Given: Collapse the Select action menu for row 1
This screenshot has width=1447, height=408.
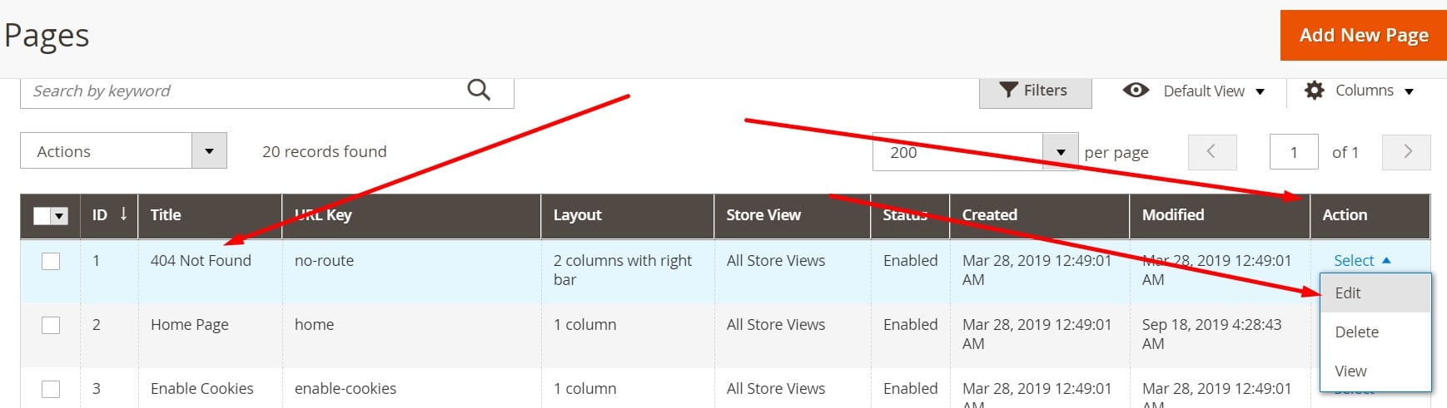Looking at the screenshot, I should [x=1362, y=260].
